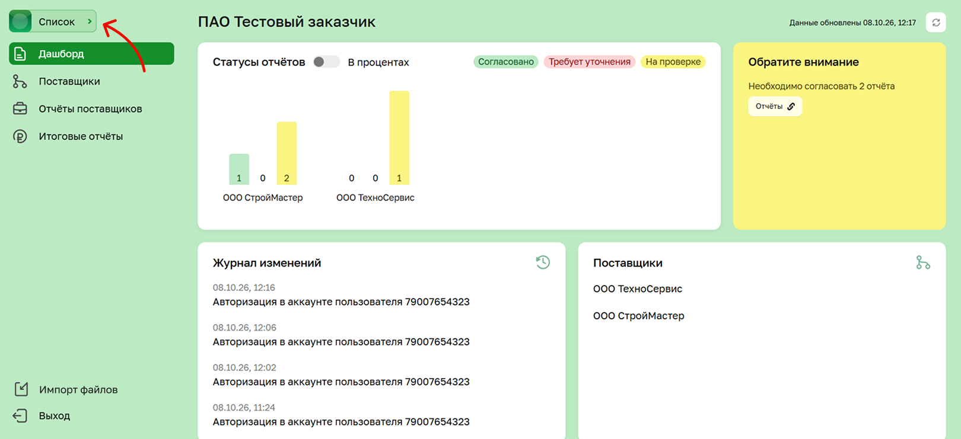The width and height of the screenshot is (961, 439).
Task: Click the ООО СтройМастер chart label
Action: (263, 198)
